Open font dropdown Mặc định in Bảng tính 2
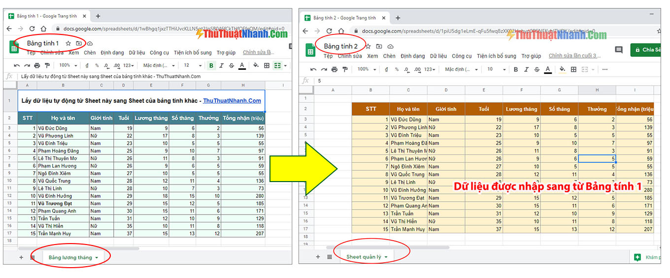Image resolution: width=670 pixels, height=278 pixels. pyautogui.click(x=461, y=69)
